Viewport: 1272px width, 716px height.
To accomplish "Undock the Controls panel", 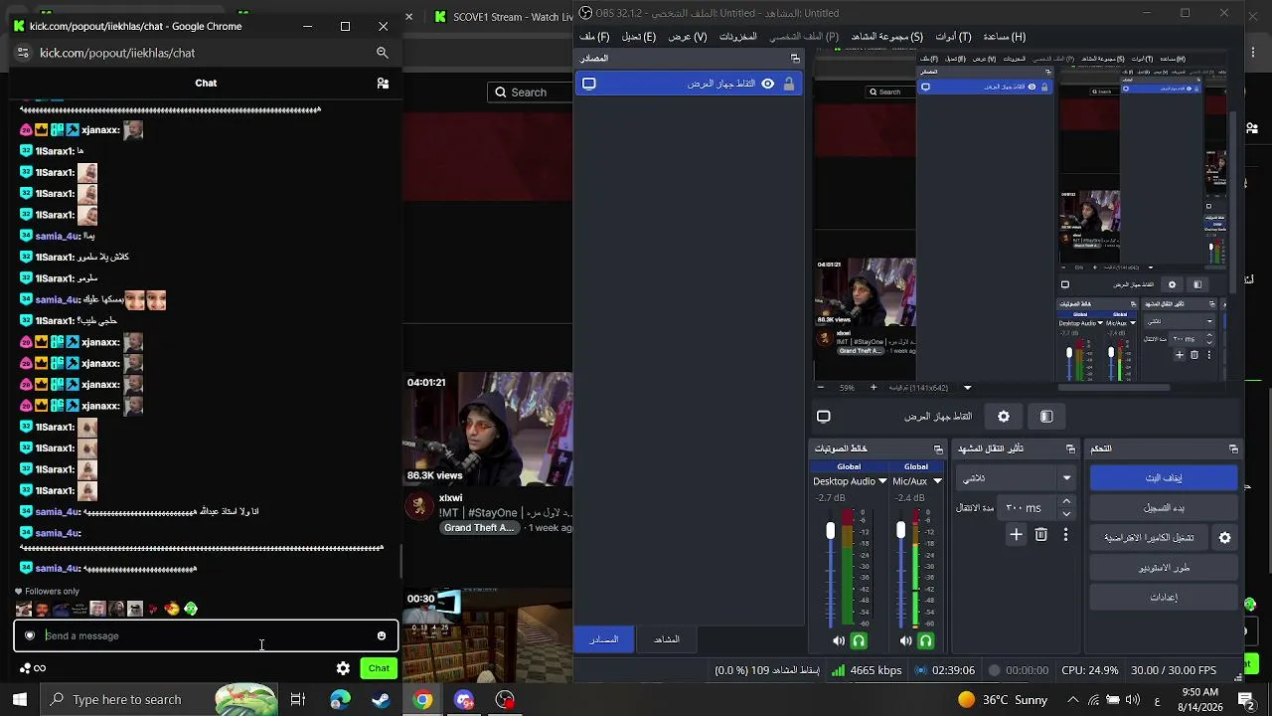I will [x=1233, y=449].
